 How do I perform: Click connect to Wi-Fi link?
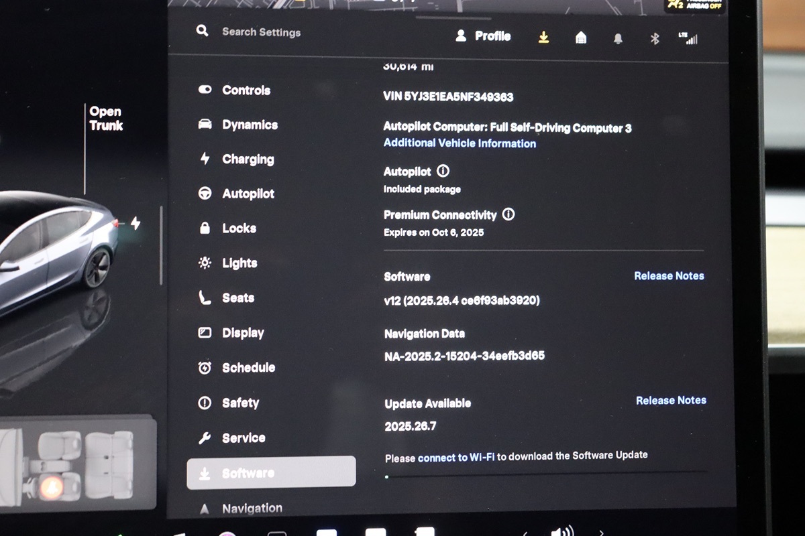click(456, 458)
